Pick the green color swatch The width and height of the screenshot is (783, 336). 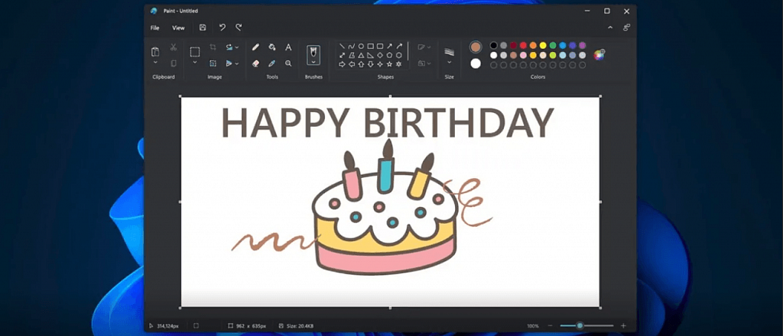pos(553,45)
